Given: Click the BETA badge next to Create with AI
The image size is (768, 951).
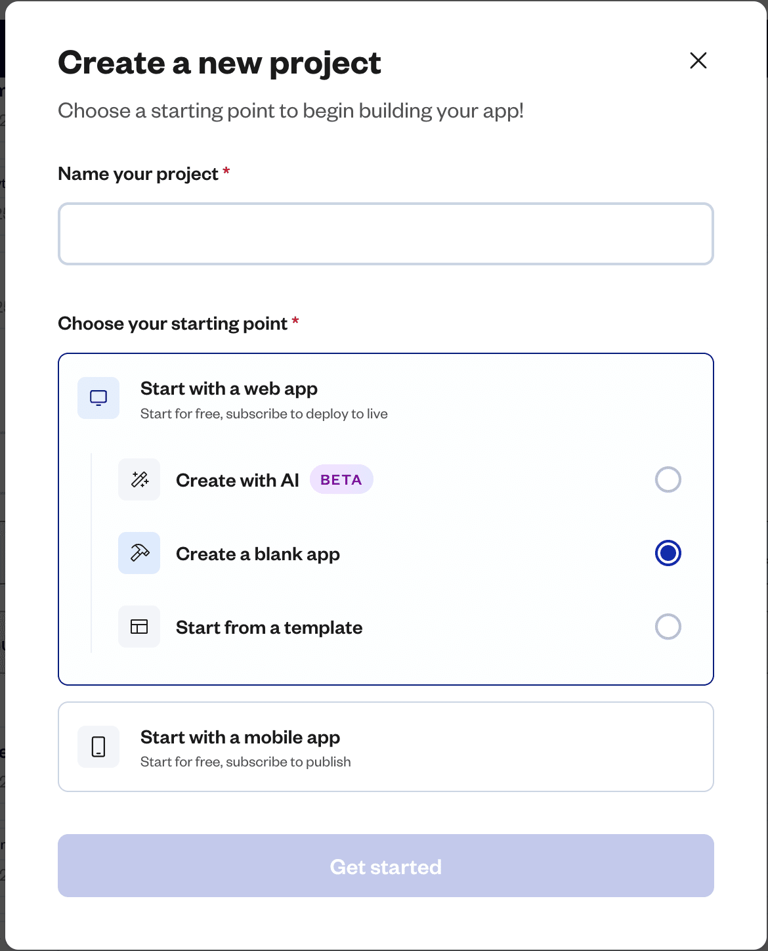Looking at the screenshot, I should click(341, 479).
